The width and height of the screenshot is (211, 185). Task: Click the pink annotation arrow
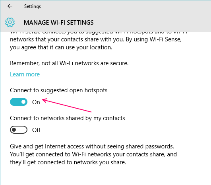pyautogui.click(x=67, y=105)
